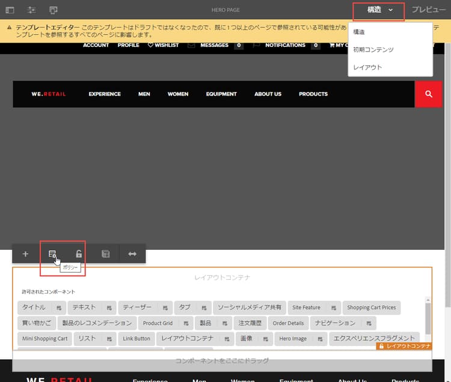Open policy icon for ナビゲーション component

(x=369, y=323)
